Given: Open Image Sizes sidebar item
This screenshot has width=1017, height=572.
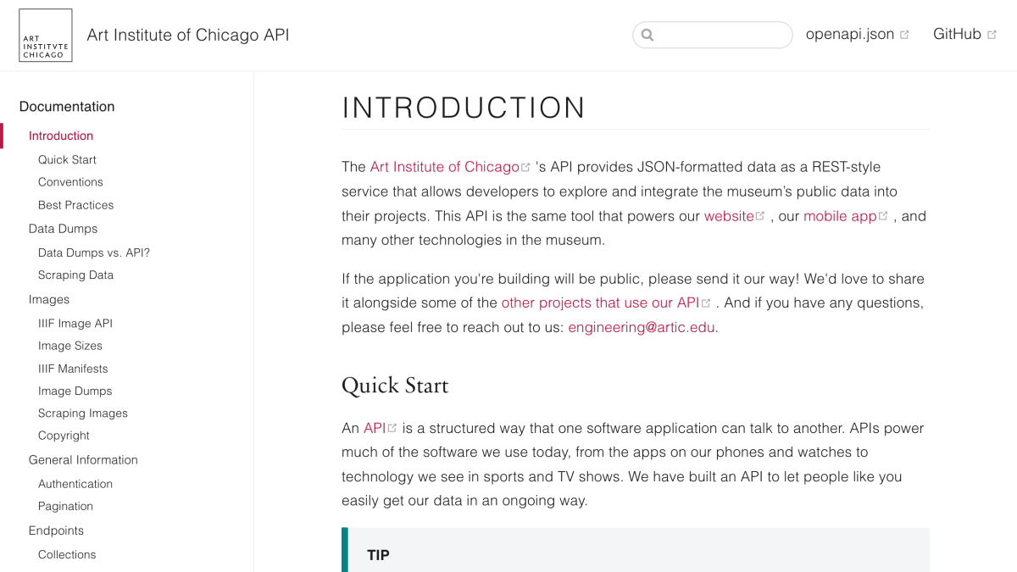Looking at the screenshot, I should [70, 346].
